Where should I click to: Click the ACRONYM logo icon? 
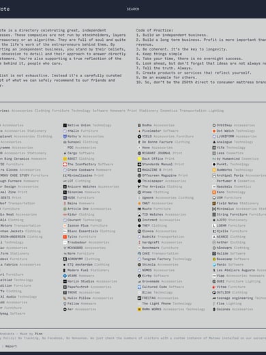pyautogui.click(x=65, y=259)
